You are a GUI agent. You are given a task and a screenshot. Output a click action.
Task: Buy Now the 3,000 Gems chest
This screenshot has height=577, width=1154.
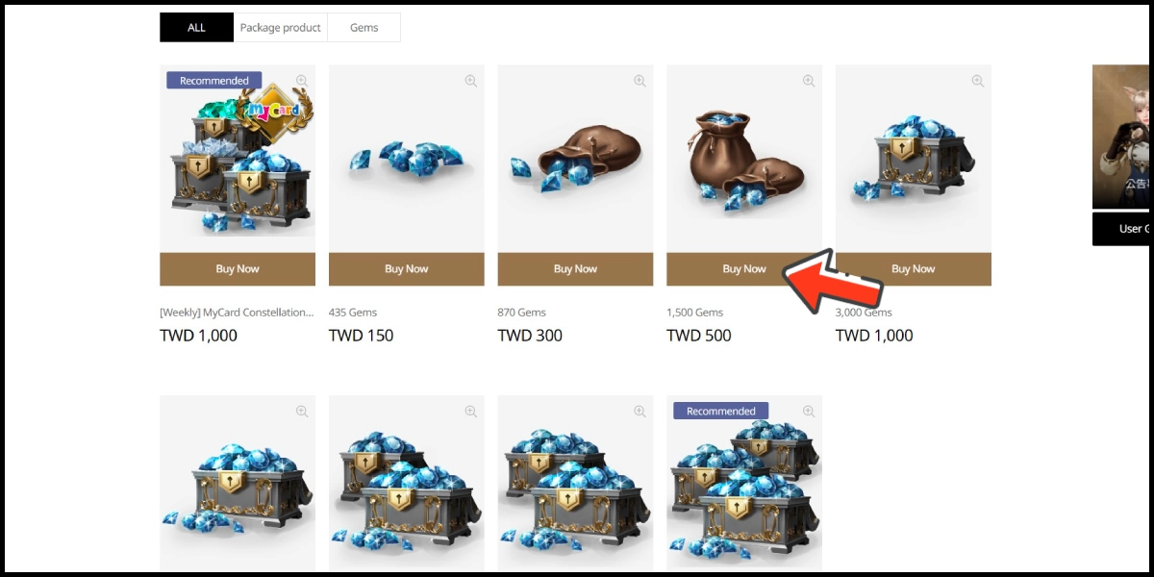pyautogui.click(x=914, y=269)
